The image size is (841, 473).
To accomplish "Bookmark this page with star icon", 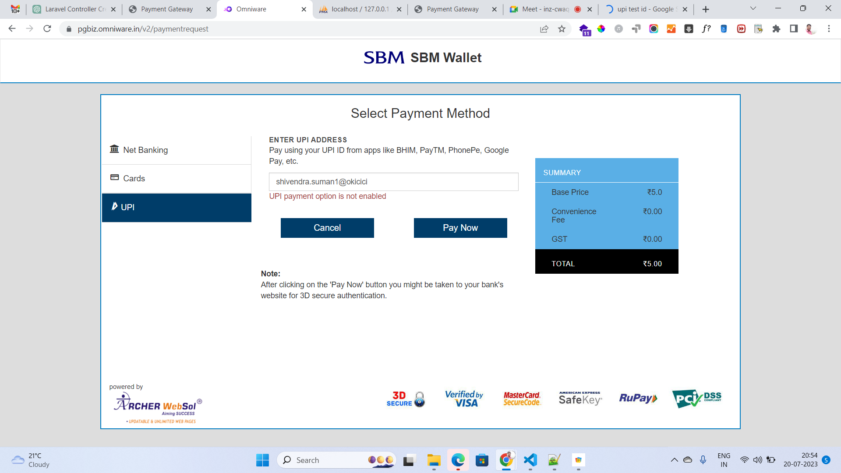I will 562,29.
